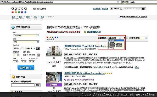This screenshot has height=97, width=157.
Task: Open the city dropdown showing 東京
Action: point(26,42)
